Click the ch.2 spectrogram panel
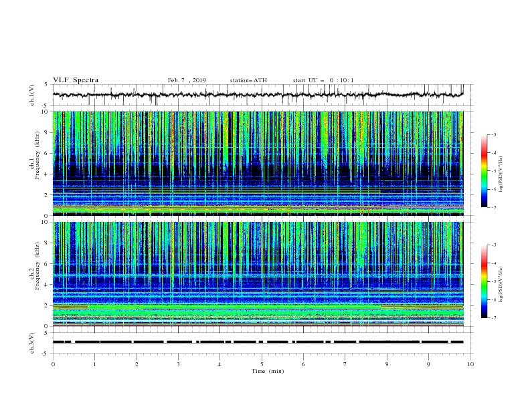Image resolution: width=530 pixels, height=409 pixels. click(x=258, y=274)
